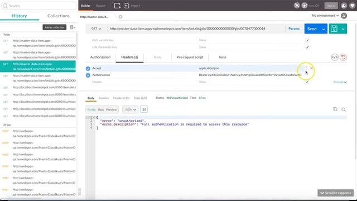
Task: Switch to the Collections tab
Action: (x=59, y=16)
